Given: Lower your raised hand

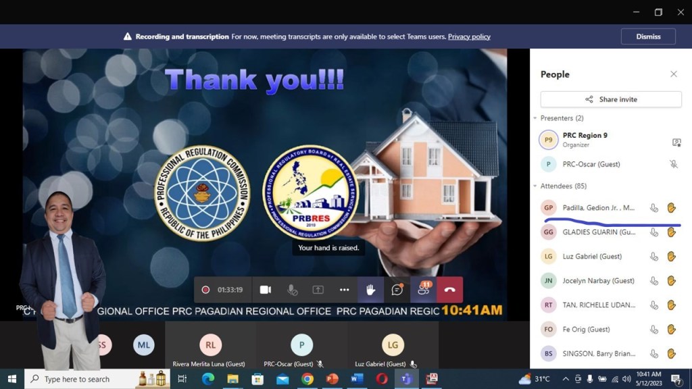Looking at the screenshot, I should point(370,290).
